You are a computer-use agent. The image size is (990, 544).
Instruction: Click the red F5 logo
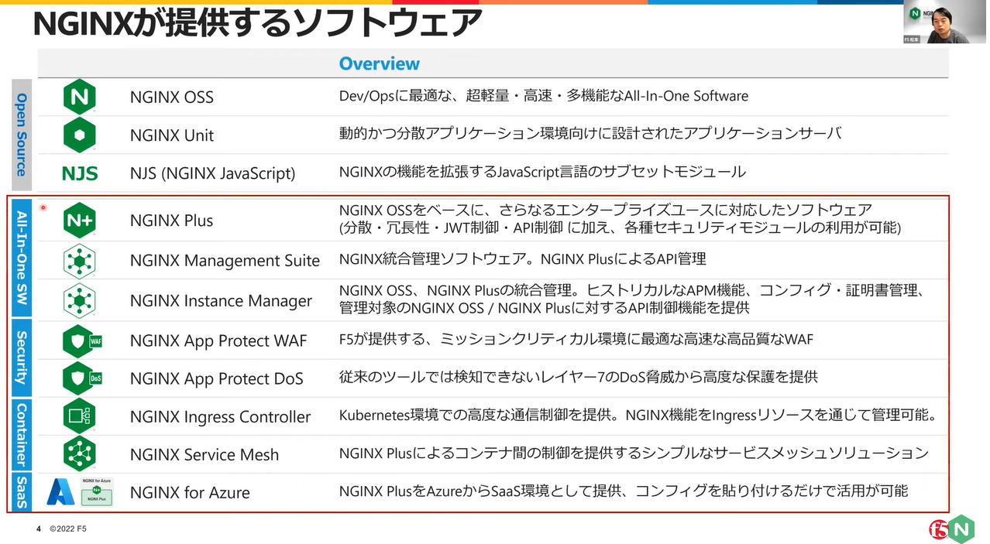(x=940, y=529)
